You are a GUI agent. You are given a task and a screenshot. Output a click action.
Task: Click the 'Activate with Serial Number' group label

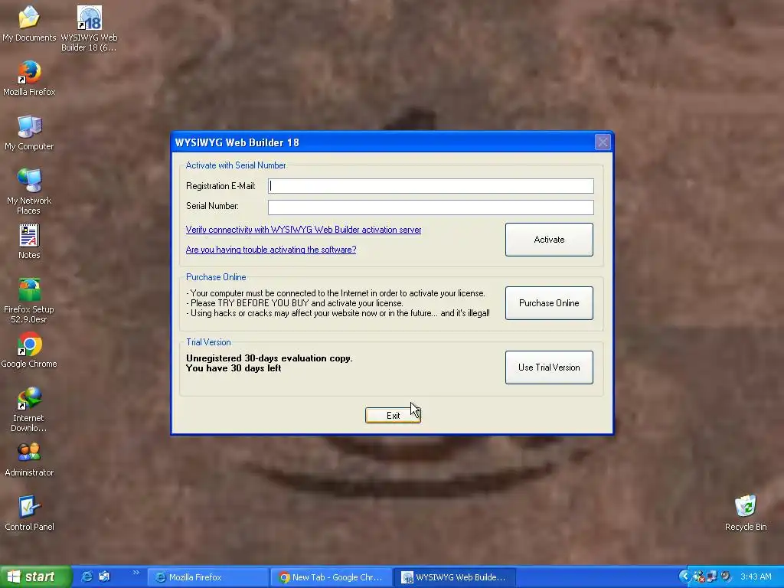click(x=236, y=165)
